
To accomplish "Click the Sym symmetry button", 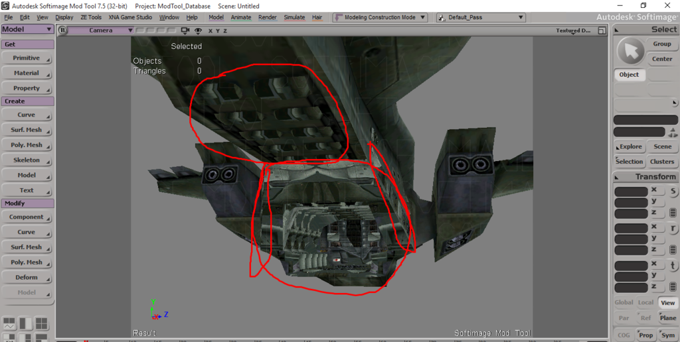I will pyautogui.click(x=668, y=335).
